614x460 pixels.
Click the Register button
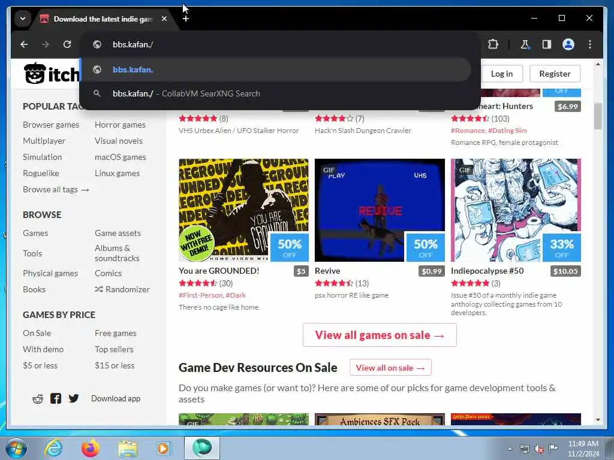click(555, 74)
